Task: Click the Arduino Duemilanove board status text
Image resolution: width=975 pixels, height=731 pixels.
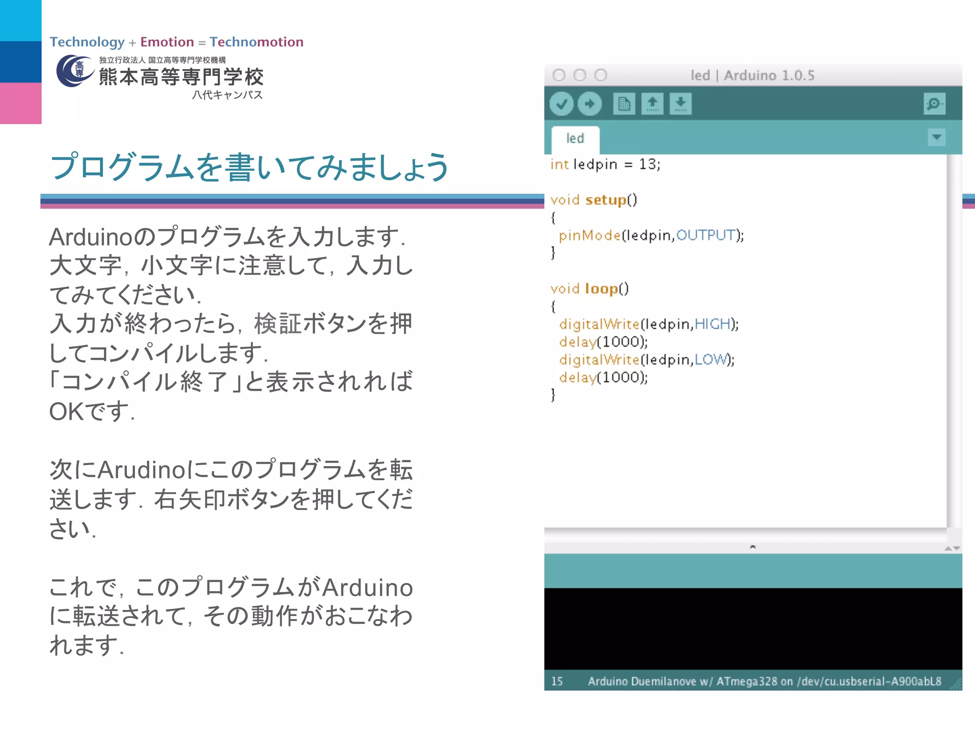Action: pos(764,681)
